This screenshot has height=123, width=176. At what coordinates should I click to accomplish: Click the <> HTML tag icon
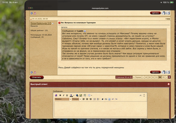(106, 99)
